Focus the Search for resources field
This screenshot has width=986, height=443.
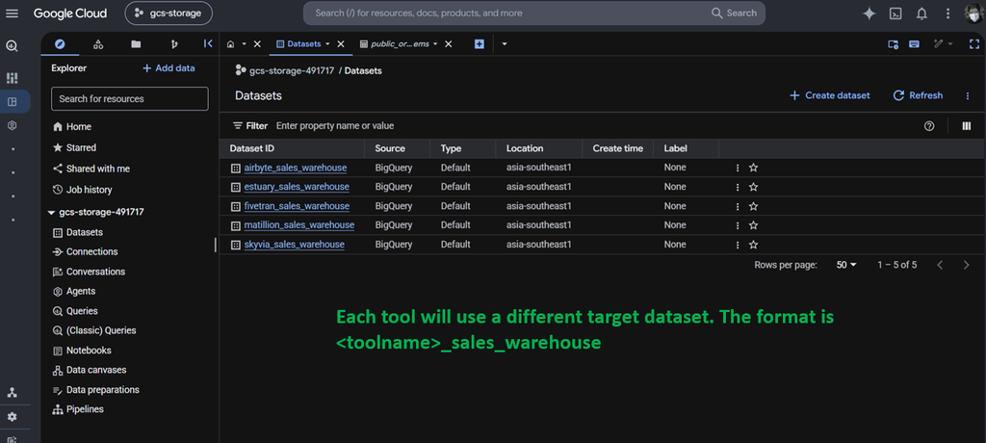tap(130, 99)
